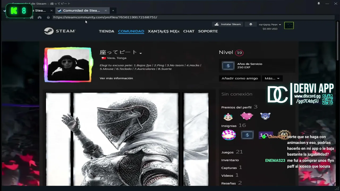Click the Vava, Tonga location text
The image size is (340, 191).
coord(117,58)
